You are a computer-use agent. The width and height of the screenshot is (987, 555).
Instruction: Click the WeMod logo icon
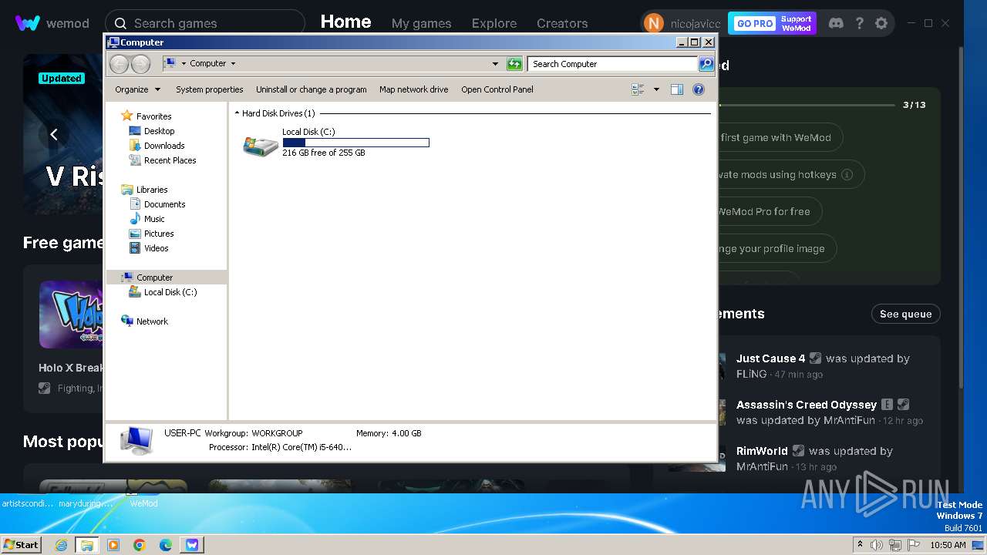[x=28, y=23]
